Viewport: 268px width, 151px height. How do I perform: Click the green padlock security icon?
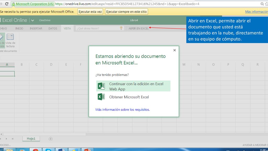[x=14, y=4]
